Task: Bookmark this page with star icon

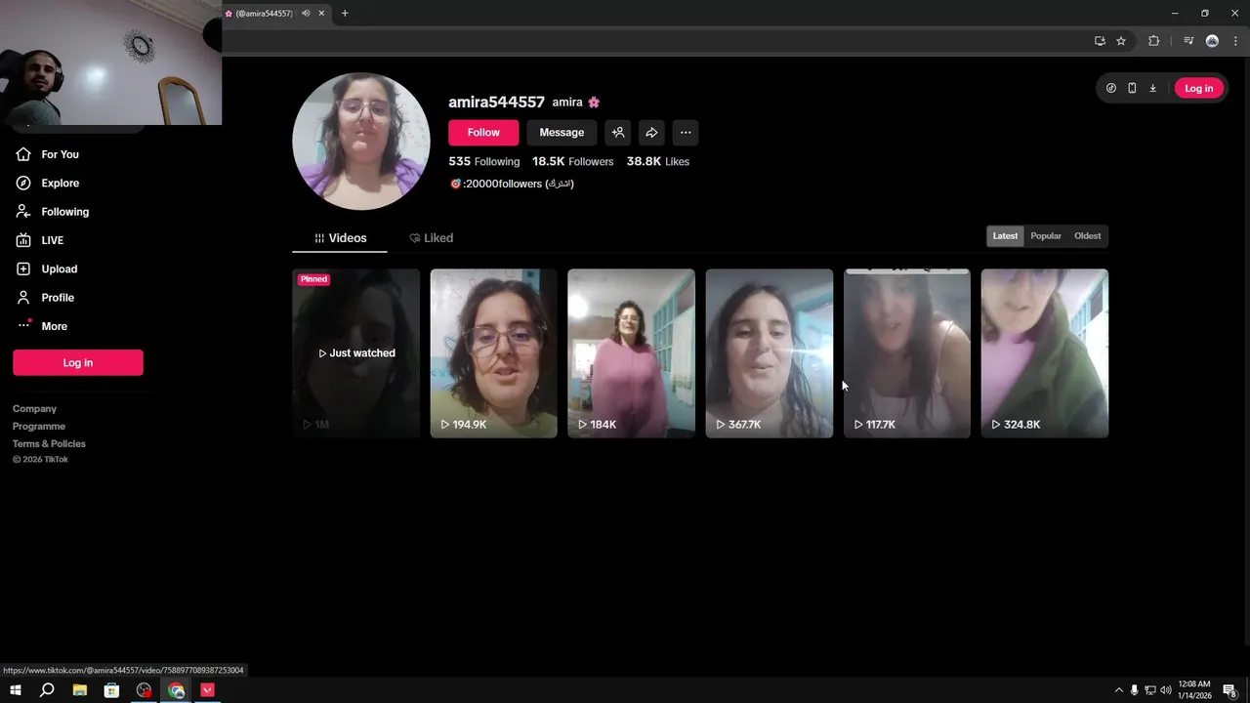Action: click(1121, 41)
